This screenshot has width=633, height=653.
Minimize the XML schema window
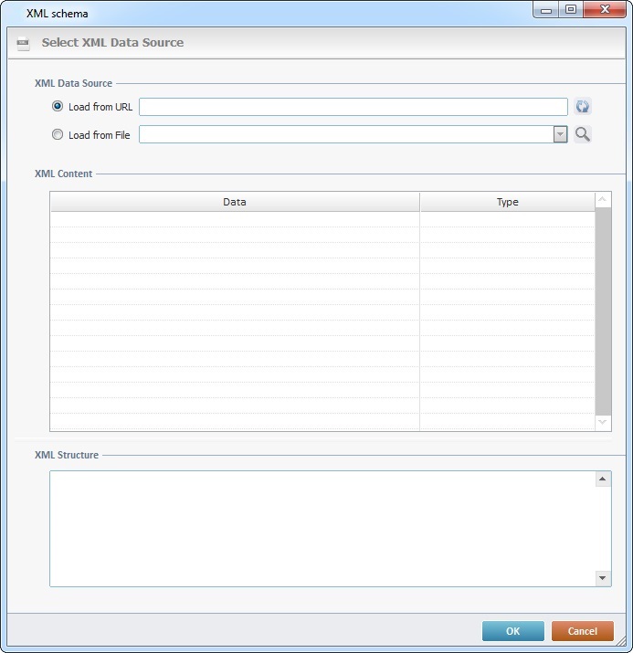point(546,10)
